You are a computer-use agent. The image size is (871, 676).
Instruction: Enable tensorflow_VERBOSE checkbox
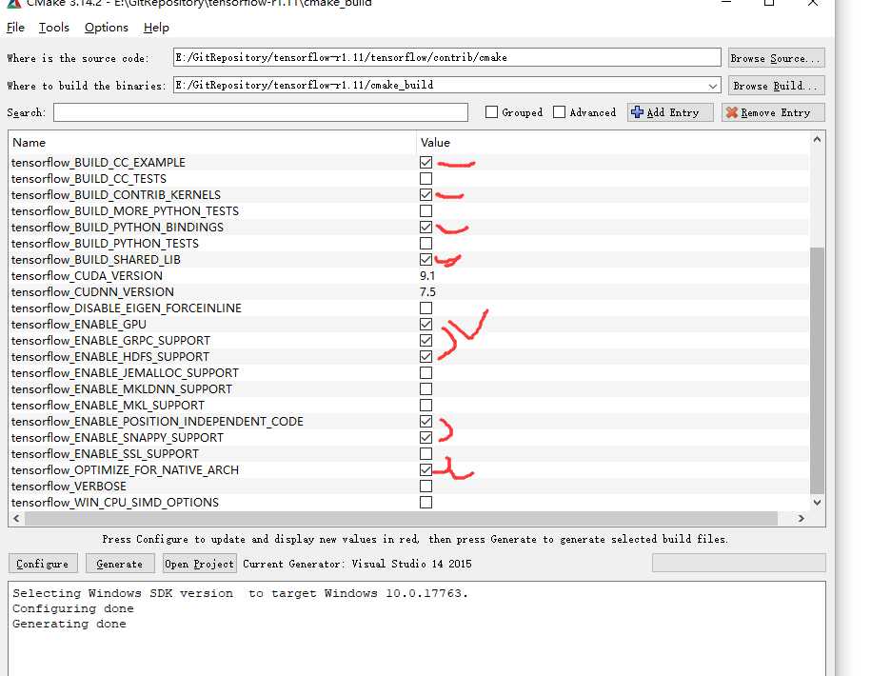pyautogui.click(x=426, y=486)
